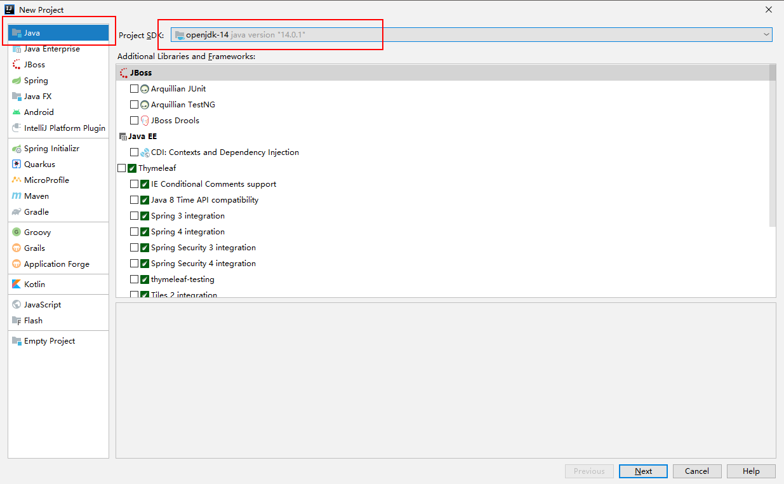
Task: Check Spring Security 3 integration
Action: [134, 248]
